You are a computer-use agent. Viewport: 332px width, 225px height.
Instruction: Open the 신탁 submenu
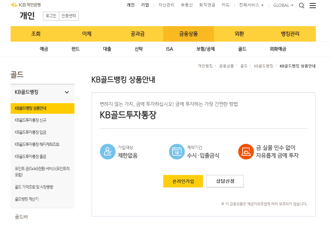click(139, 49)
